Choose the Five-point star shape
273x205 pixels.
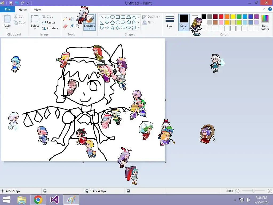tap(113, 27)
